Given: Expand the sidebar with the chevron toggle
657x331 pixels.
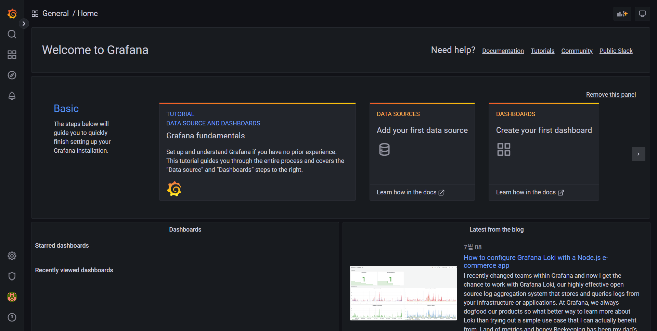Looking at the screenshot, I should click(x=24, y=24).
